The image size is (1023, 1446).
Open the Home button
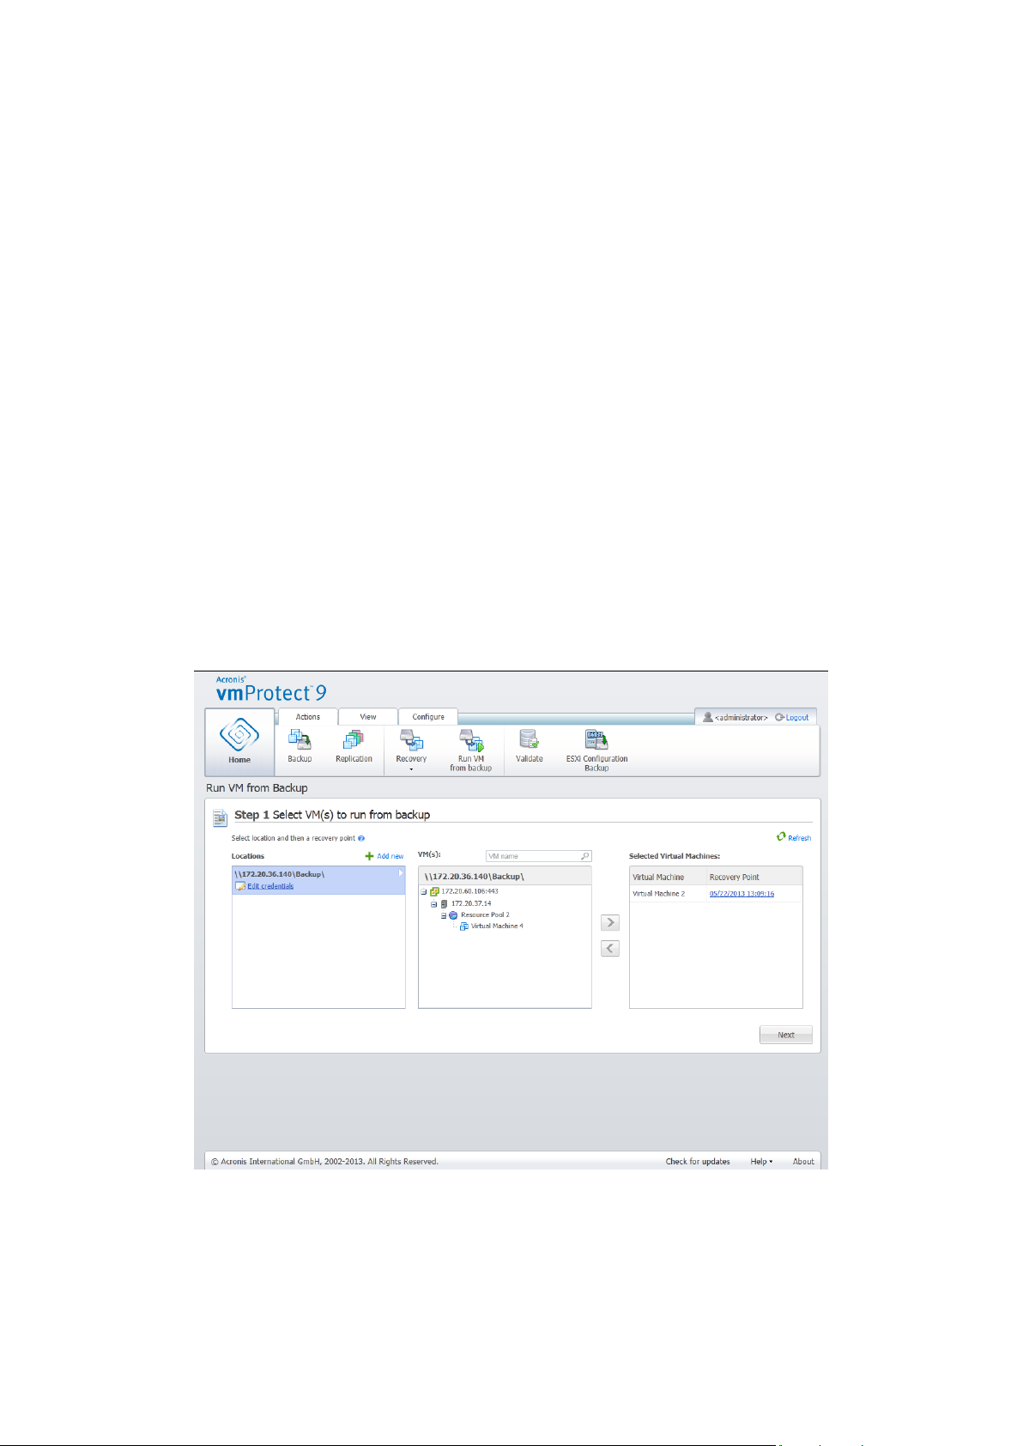(239, 743)
